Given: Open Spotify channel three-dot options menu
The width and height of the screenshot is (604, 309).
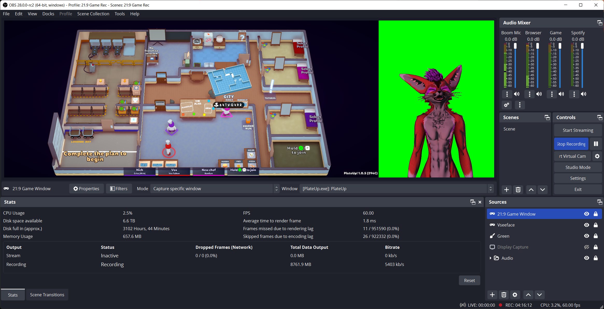Looking at the screenshot, I should [574, 94].
